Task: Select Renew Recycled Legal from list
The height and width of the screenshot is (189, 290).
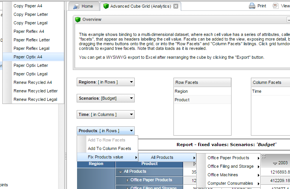Action: [x=35, y=99]
